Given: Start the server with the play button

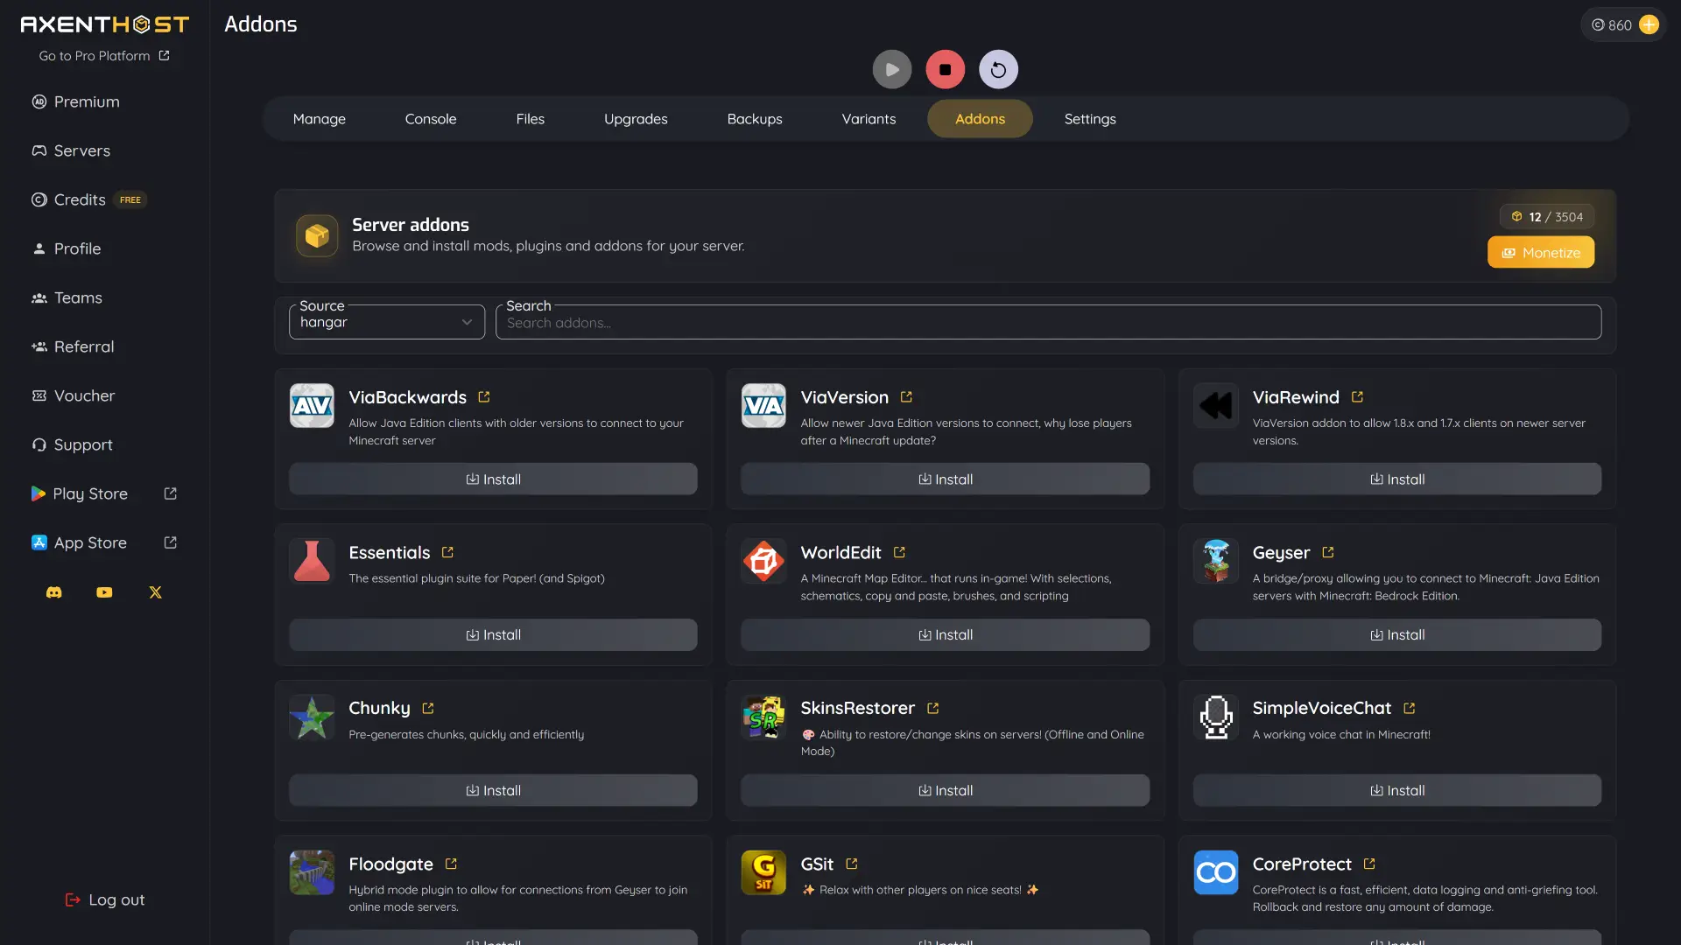Looking at the screenshot, I should [x=892, y=69].
